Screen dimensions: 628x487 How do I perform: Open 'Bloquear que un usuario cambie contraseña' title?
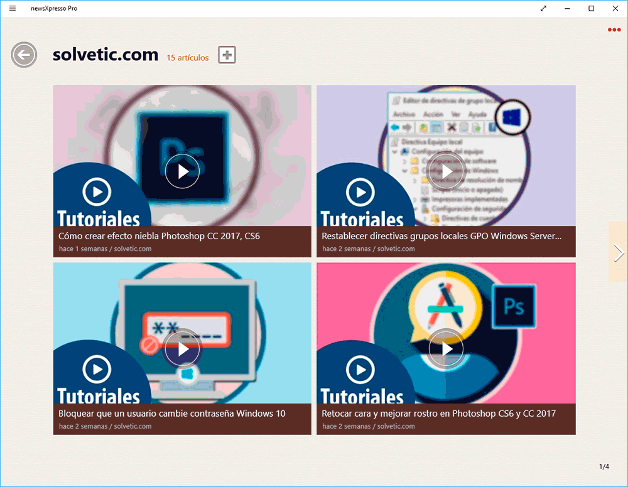click(172, 414)
